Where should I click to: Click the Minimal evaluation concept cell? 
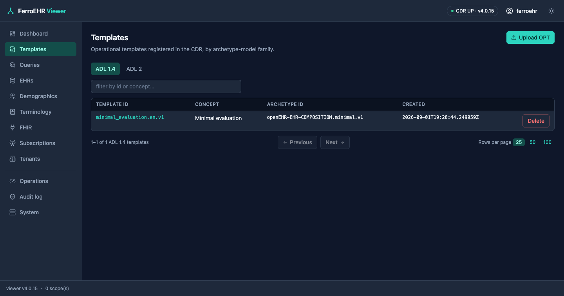[218, 118]
